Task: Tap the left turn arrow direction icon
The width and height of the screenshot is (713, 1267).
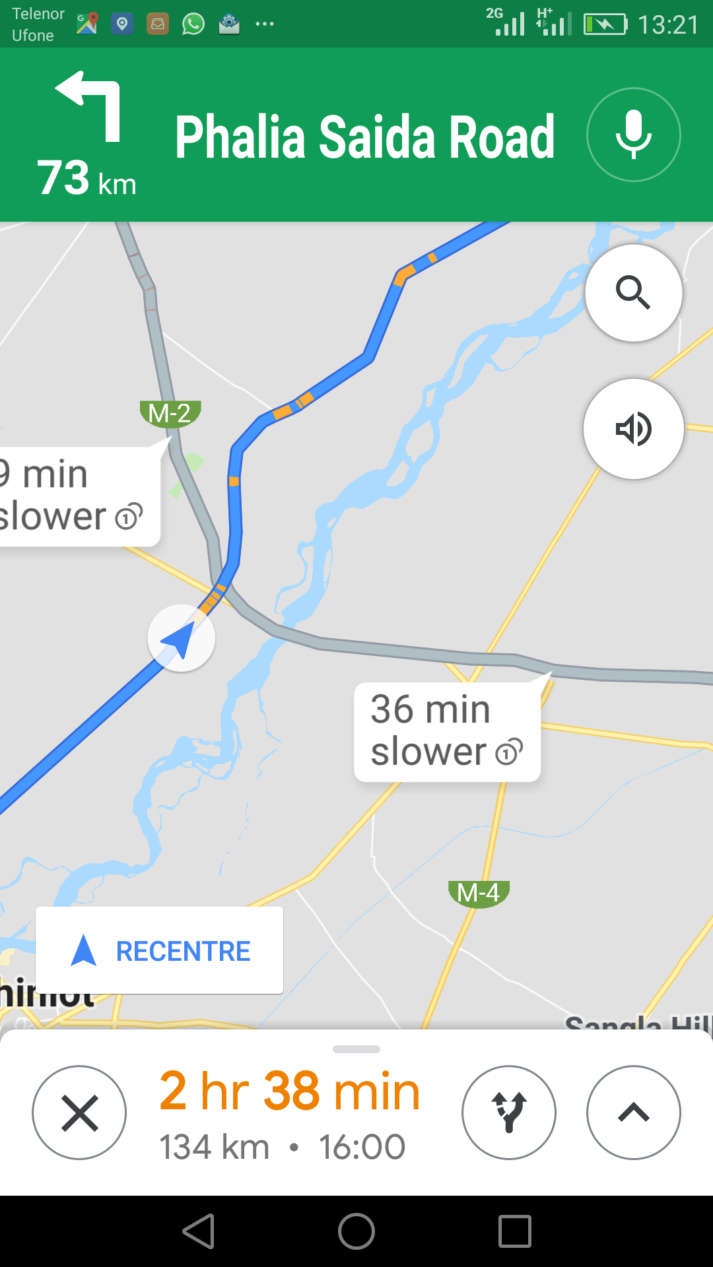Action: (90, 106)
